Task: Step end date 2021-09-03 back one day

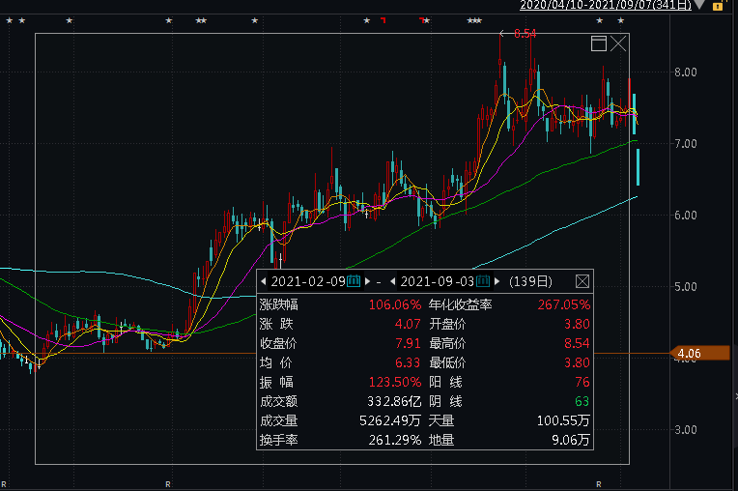Action: tap(394, 281)
